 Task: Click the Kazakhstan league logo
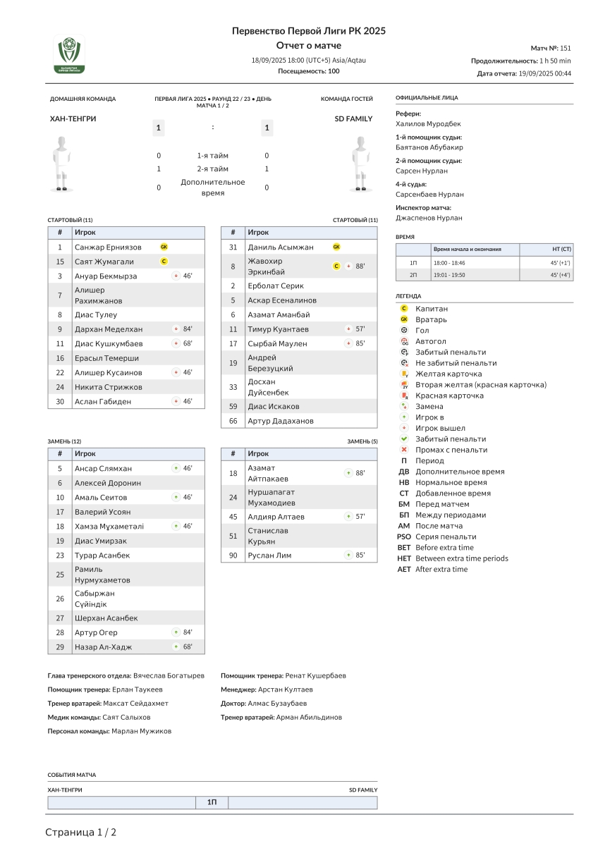coord(69,55)
